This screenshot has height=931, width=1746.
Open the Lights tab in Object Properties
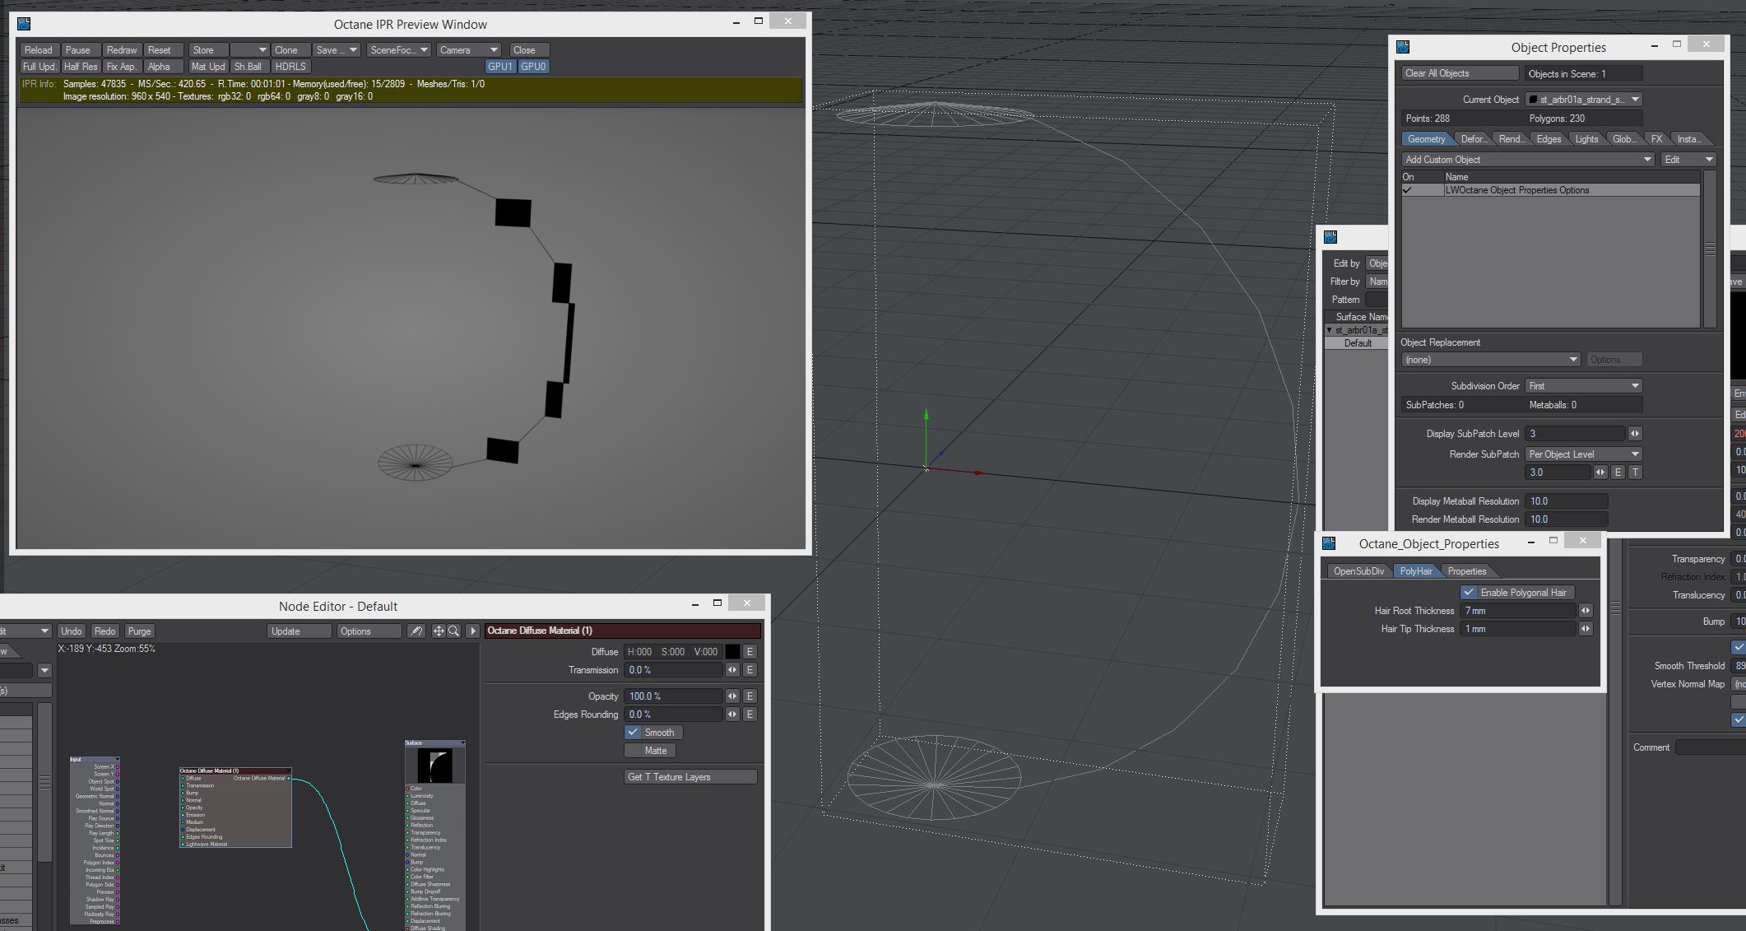click(1586, 139)
